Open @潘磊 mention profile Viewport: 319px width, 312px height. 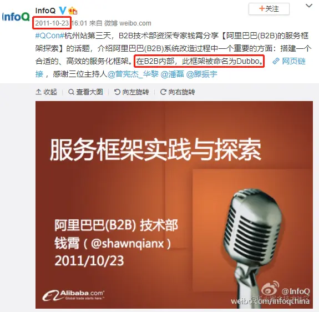point(172,74)
